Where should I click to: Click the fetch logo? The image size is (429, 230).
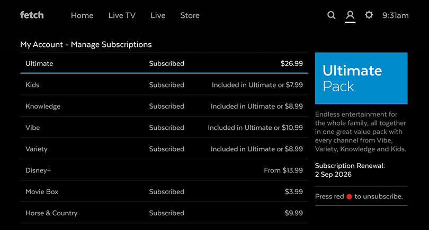coord(32,15)
